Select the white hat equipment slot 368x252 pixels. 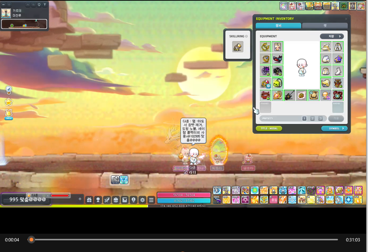click(x=326, y=47)
